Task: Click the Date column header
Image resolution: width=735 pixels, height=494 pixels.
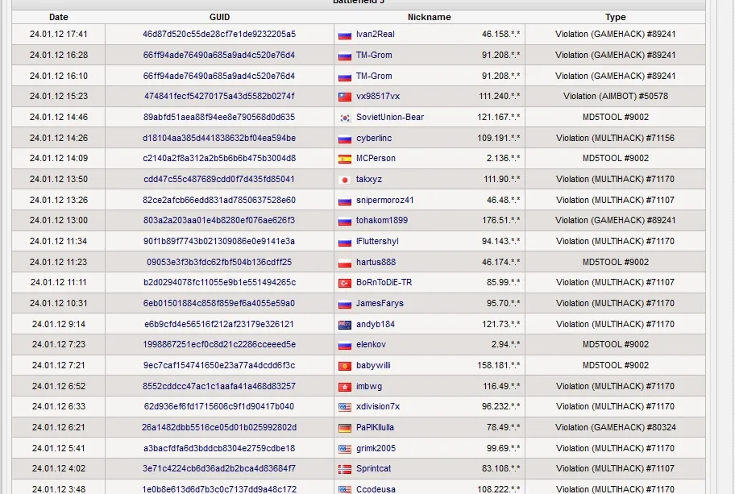Action: (59, 17)
